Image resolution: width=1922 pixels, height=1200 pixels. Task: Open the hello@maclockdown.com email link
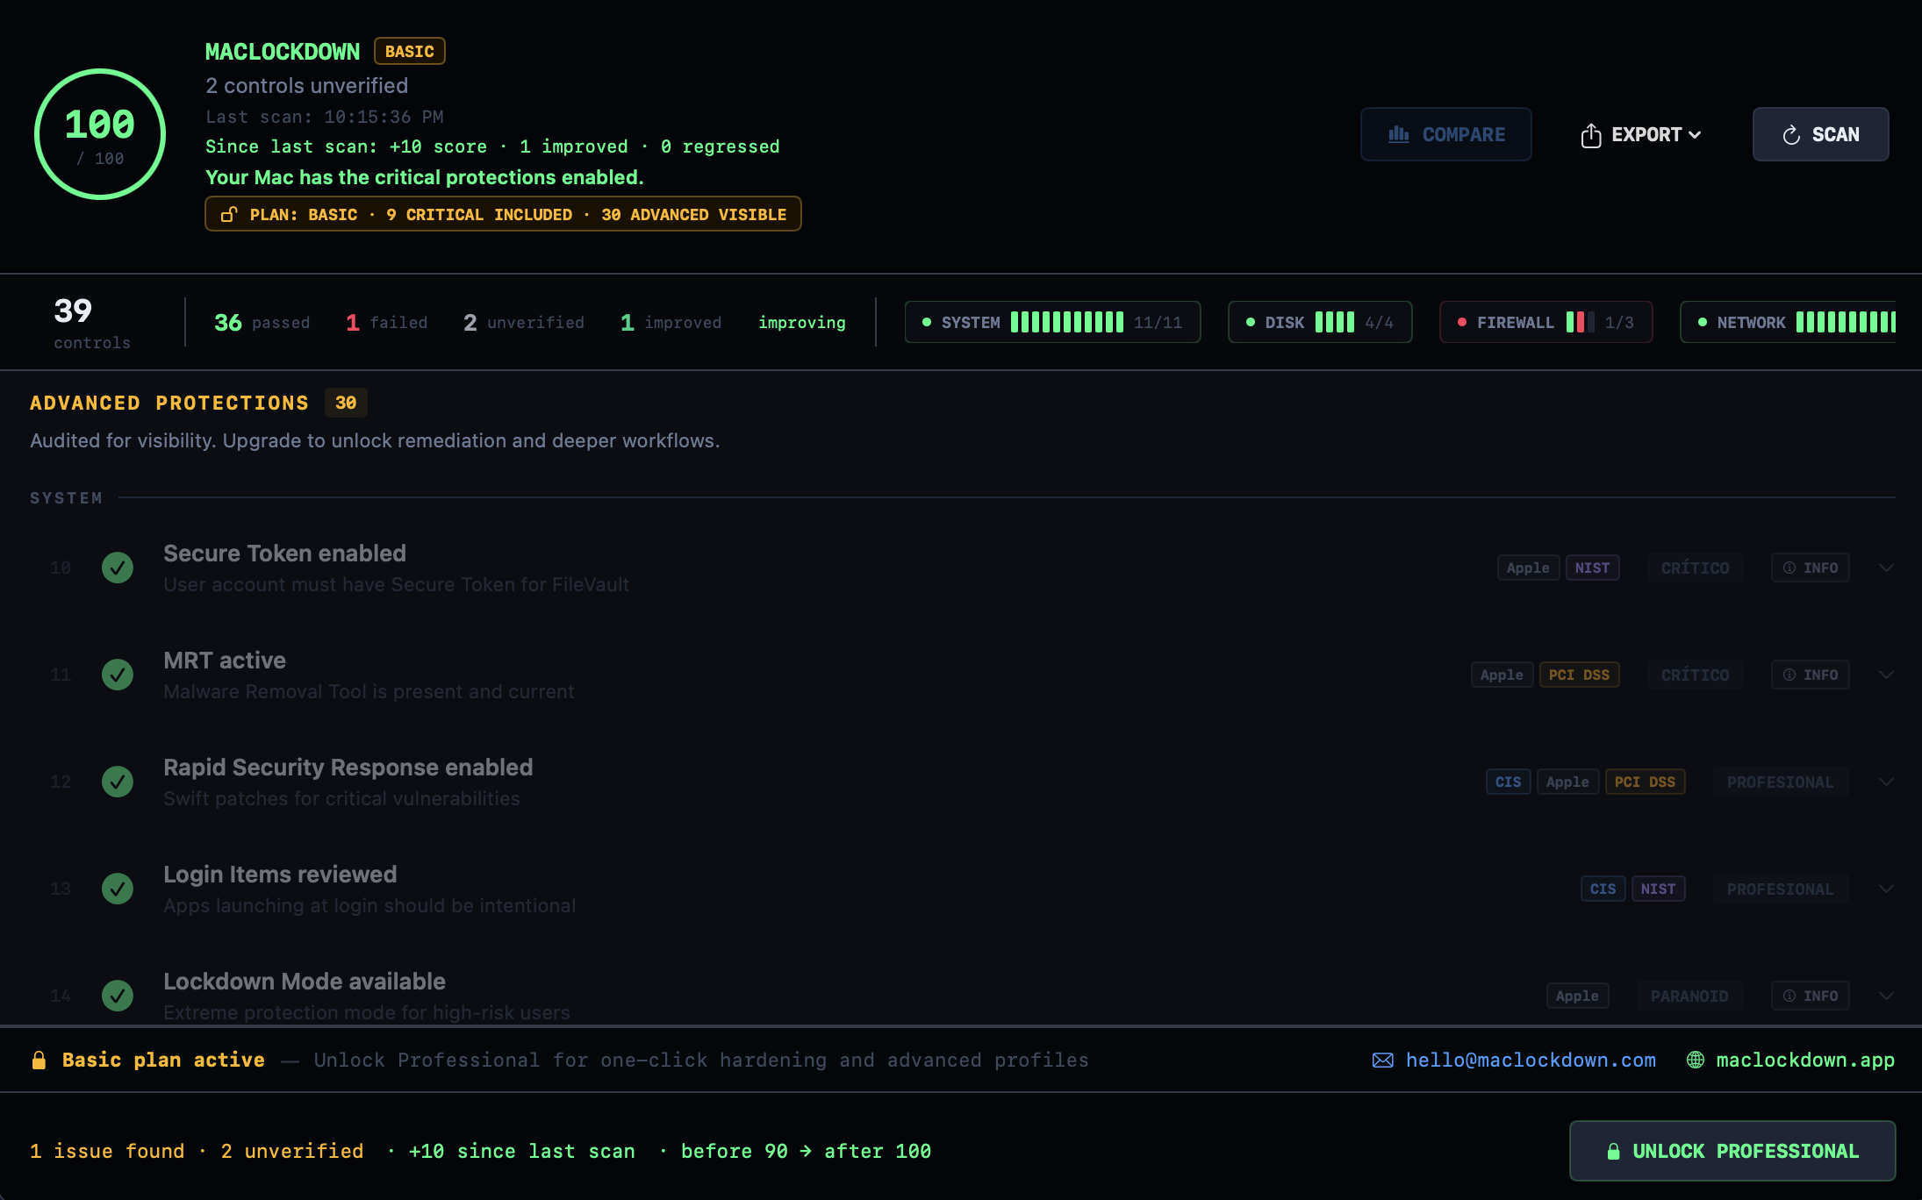1531,1060
